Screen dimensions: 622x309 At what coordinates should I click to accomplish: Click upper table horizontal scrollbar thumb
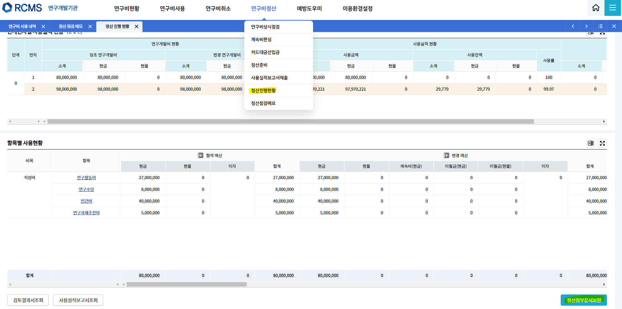(291, 121)
